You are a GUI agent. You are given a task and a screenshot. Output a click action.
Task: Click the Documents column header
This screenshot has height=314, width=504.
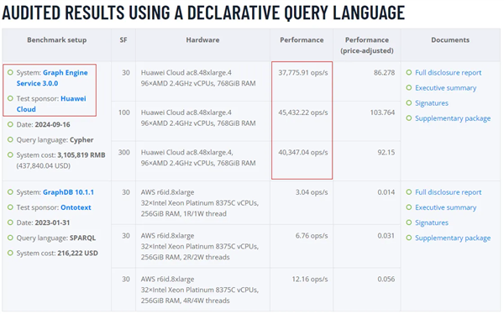(x=450, y=39)
